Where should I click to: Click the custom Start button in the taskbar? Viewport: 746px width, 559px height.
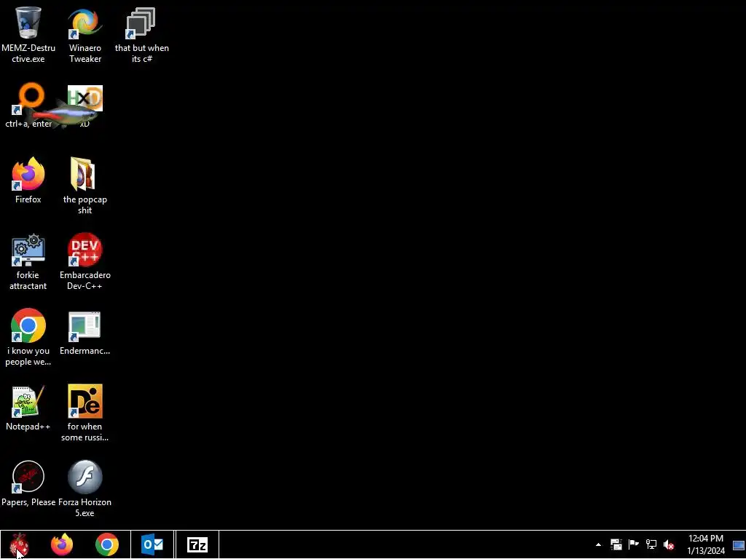point(19,544)
